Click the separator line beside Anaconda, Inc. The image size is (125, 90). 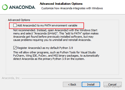[x=72, y=78]
